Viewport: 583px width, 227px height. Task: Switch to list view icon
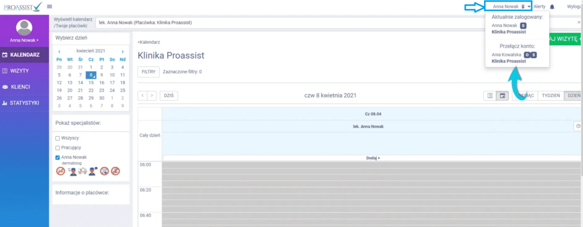pyautogui.click(x=490, y=96)
